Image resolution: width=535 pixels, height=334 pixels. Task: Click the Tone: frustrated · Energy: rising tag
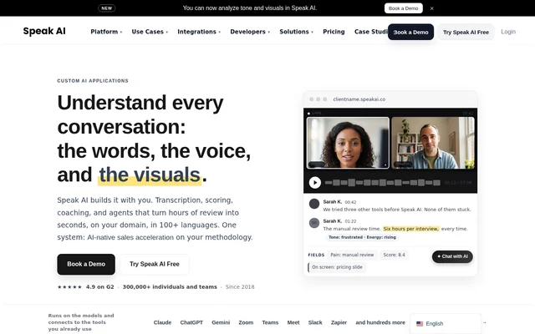click(x=362, y=237)
